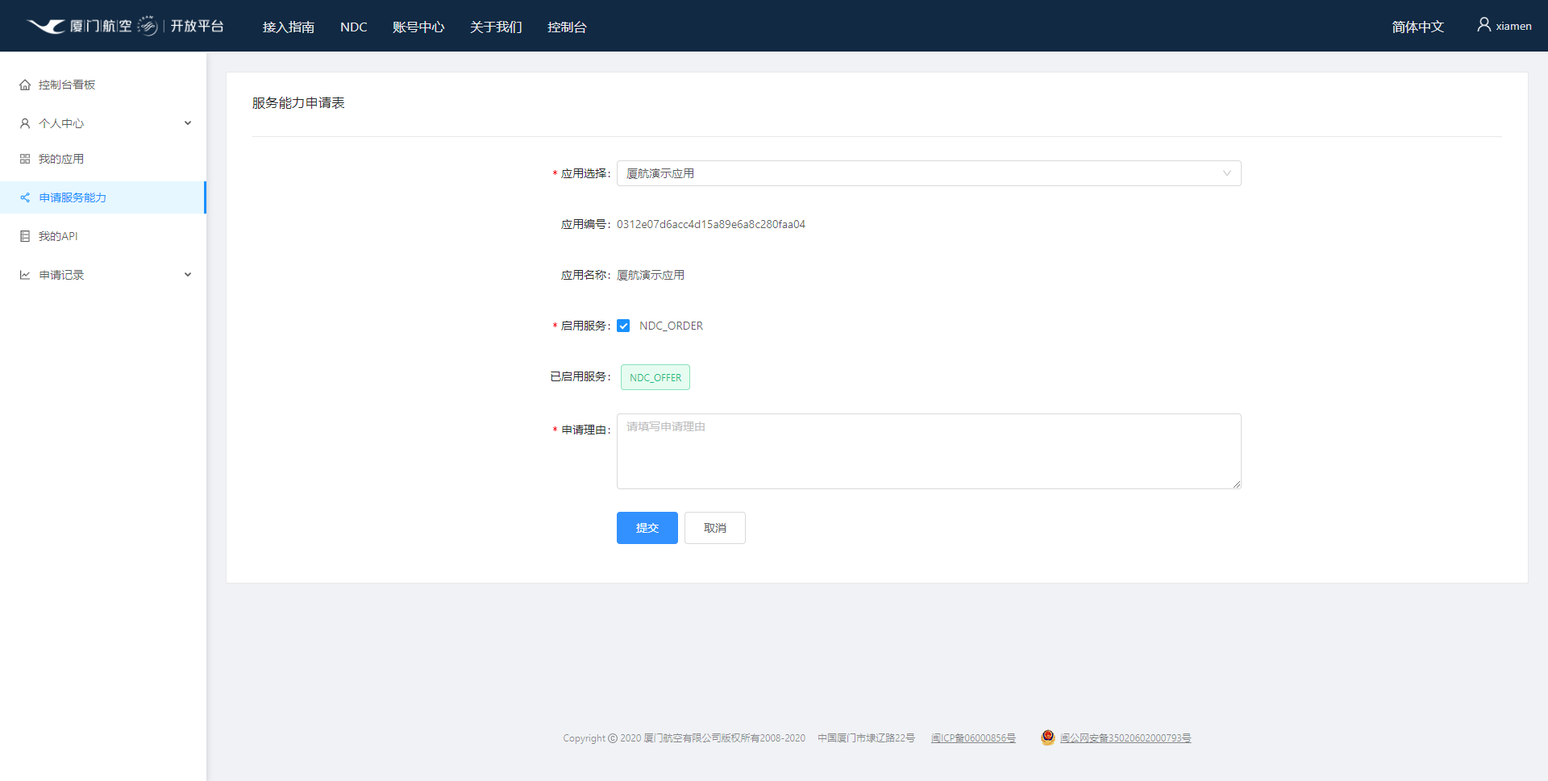Viewport: 1548px width, 781px height.
Task: Click the application ID 0312e07d6acc4d15a89e6a8c280faa04
Action: 711,224
